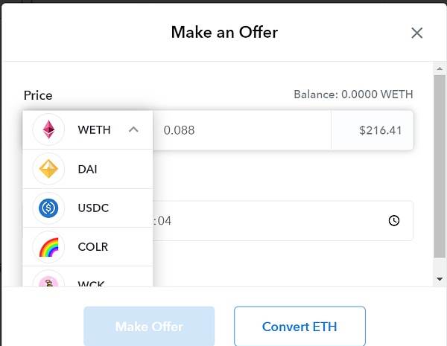Select DAI from the currency list
This screenshot has height=346, width=447.
88,169
